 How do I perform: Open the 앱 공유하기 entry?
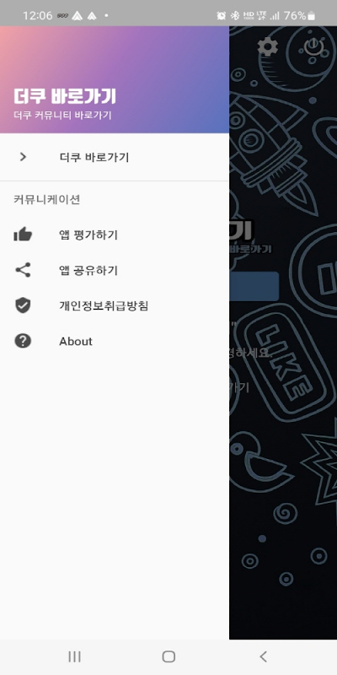click(115, 270)
